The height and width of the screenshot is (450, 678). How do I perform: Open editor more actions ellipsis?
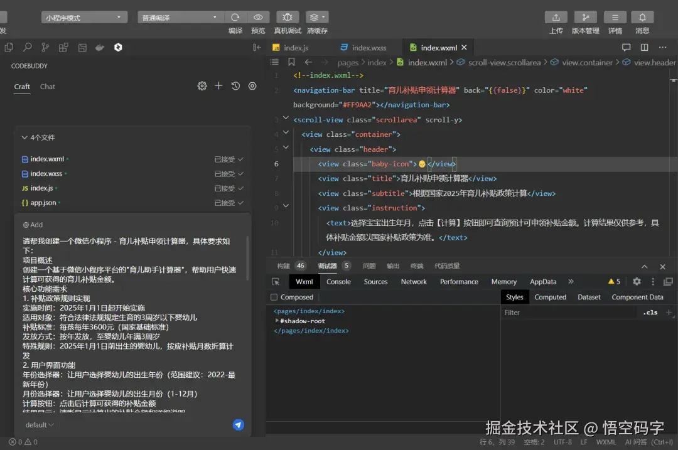pyautogui.click(x=662, y=48)
